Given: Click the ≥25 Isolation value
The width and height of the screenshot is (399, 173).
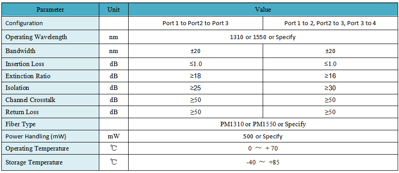Looking at the screenshot, I should coord(195,88).
